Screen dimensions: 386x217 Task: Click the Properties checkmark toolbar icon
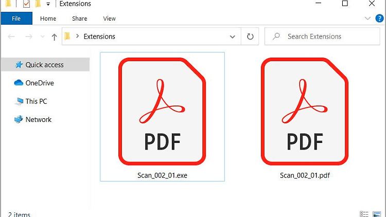(26, 4)
